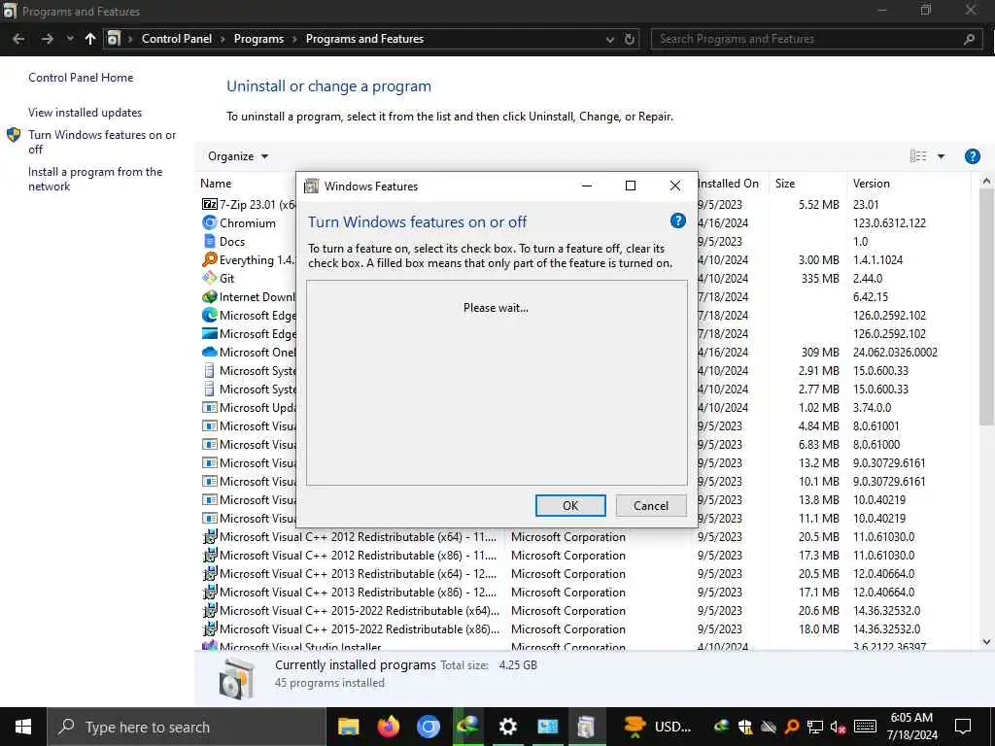Open Settings gear on the taskbar
The image size is (995, 746).
click(507, 727)
